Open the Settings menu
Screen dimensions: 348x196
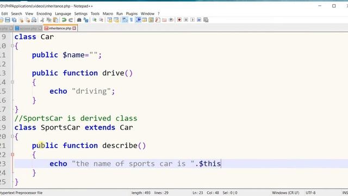point(81,14)
